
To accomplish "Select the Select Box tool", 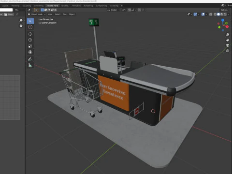I will click(30, 21).
